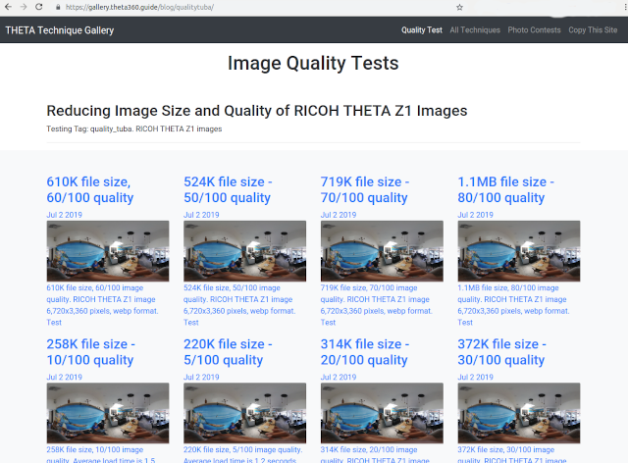View the 70/100 quality panorama thumbnail
This screenshot has width=628, height=463.
(382, 251)
